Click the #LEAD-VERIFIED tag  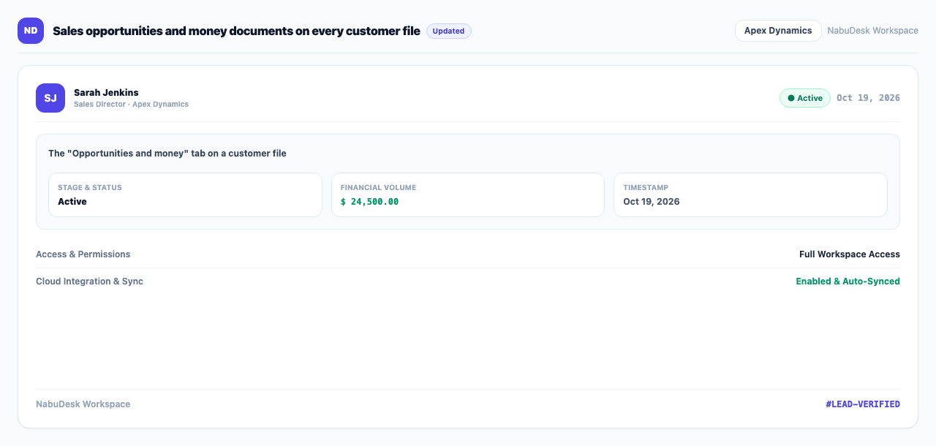(863, 404)
